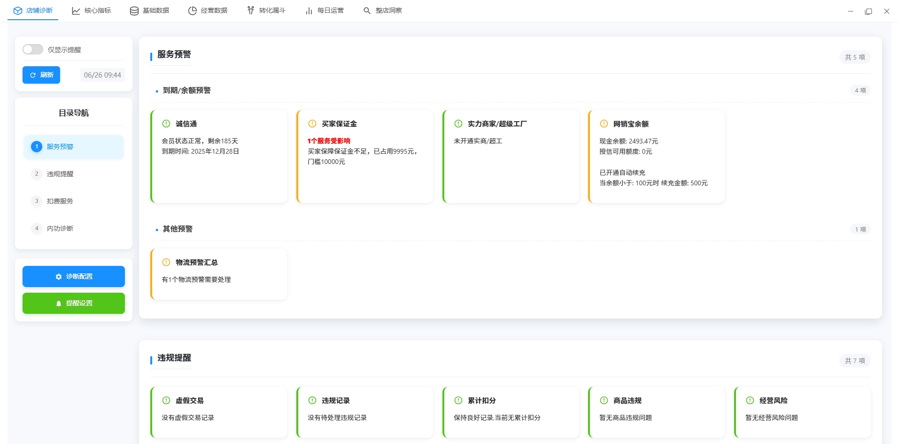Click the 每日运营 bar chart icon
Screen dimensions: 898x444
coord(310,10)
